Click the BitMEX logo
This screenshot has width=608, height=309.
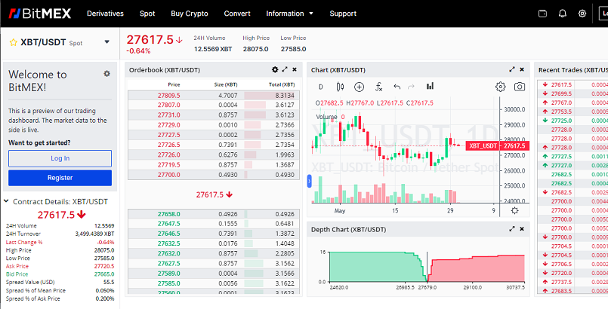[40, 14]
